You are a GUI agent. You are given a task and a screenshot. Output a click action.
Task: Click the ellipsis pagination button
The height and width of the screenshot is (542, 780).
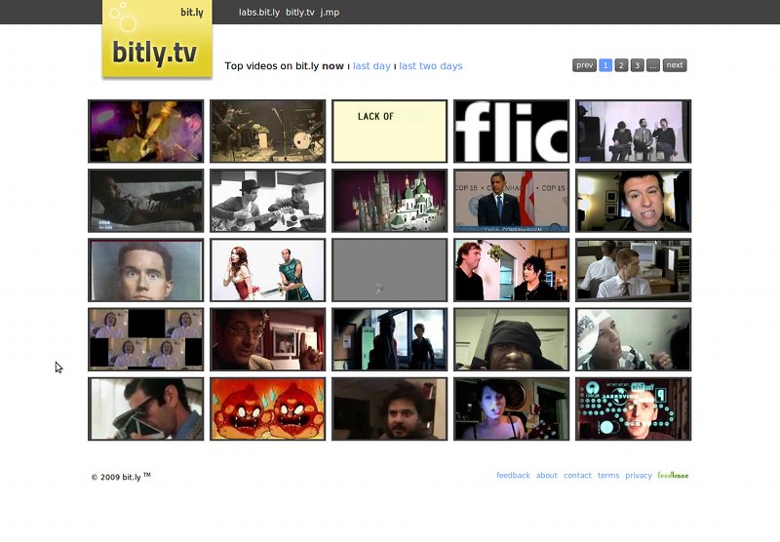pos(653,65)
